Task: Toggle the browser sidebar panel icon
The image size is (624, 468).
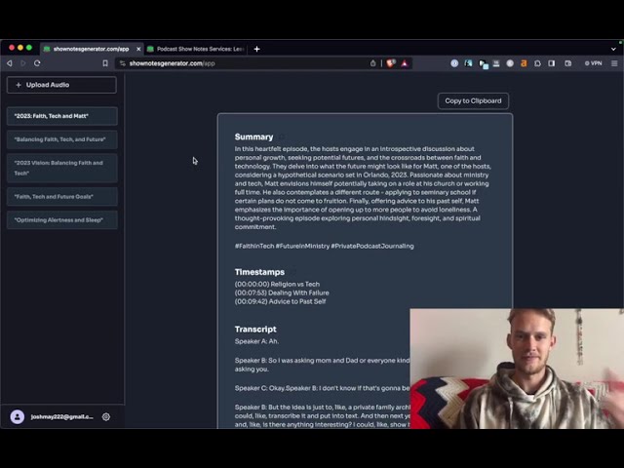Action: (552, 63)
